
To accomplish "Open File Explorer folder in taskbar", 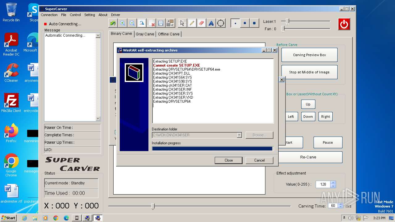I will click(x=35, y=218).
